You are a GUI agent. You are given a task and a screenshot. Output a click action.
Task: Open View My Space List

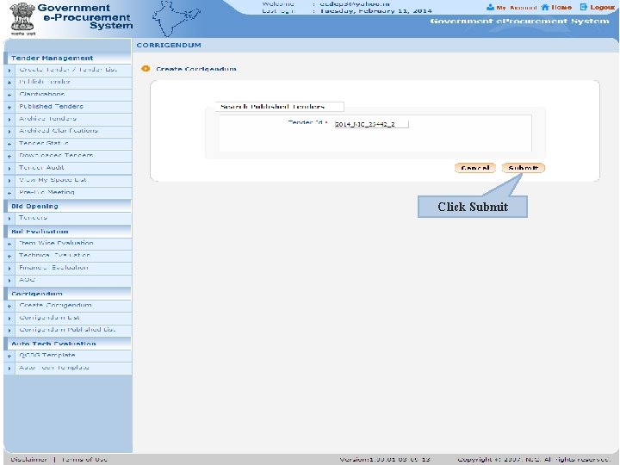(53, 180)
